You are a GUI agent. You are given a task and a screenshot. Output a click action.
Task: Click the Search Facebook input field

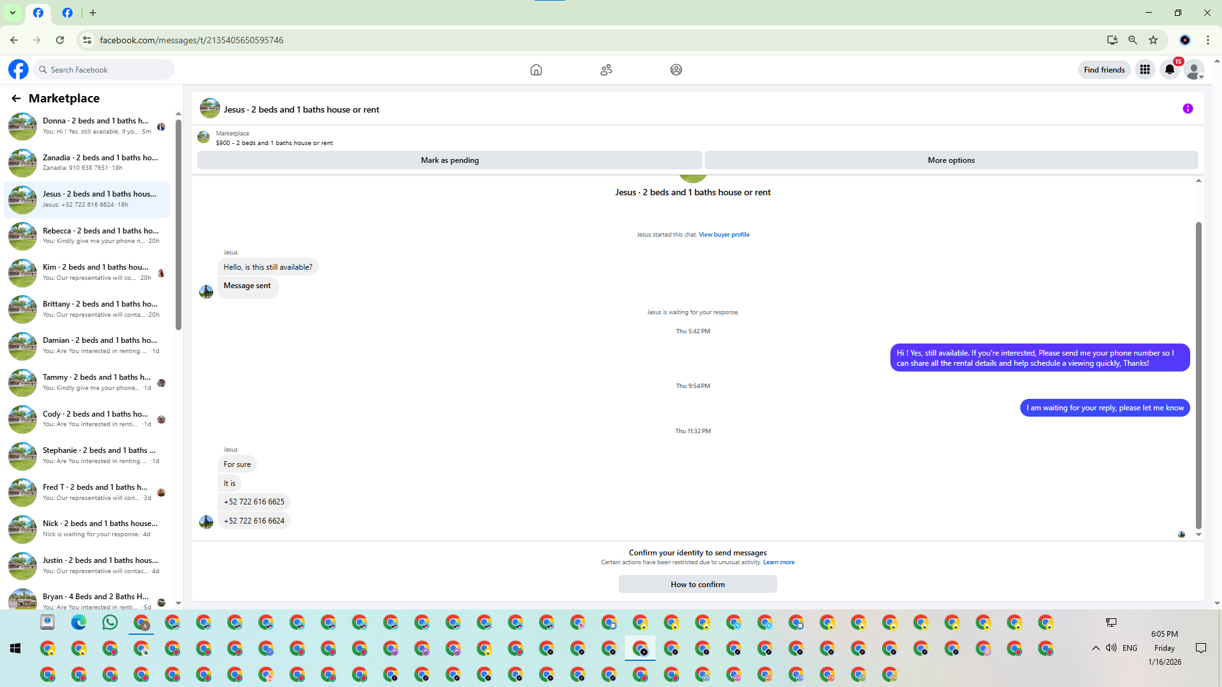(x=105, y=70)
